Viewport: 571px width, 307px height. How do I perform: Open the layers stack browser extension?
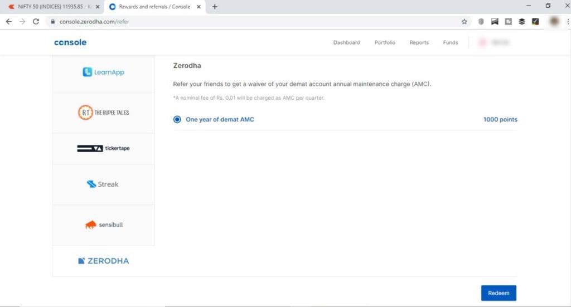click(522, 22)
